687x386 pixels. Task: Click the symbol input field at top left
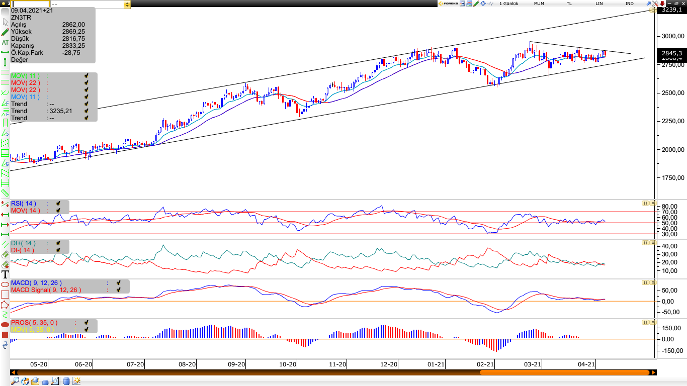pyautogui.click(x=31, y=4)
